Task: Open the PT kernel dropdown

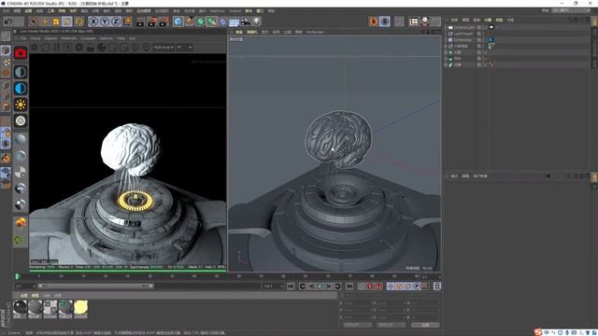Action: 184,48
